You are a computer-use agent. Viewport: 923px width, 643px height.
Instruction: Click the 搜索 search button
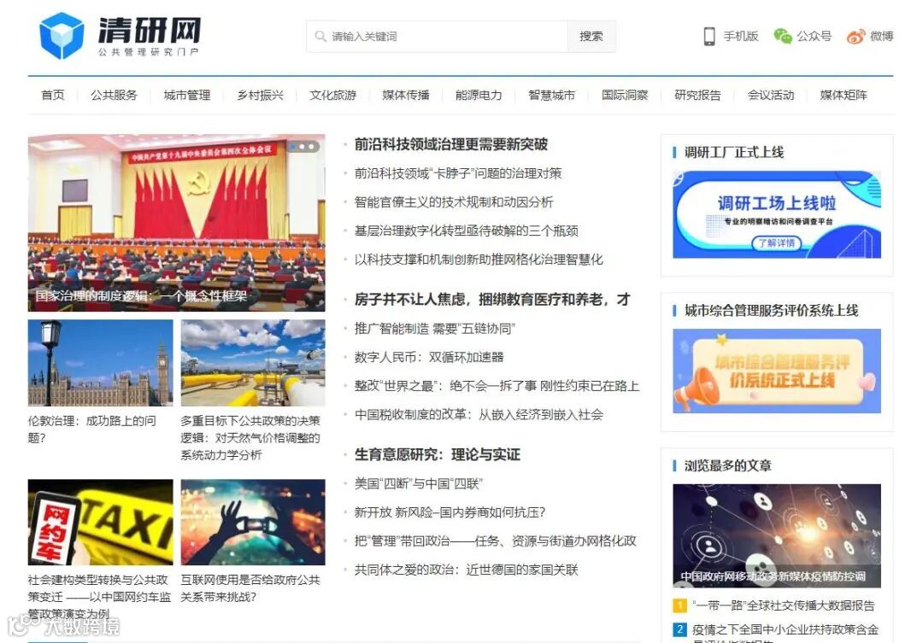point(591,37)
